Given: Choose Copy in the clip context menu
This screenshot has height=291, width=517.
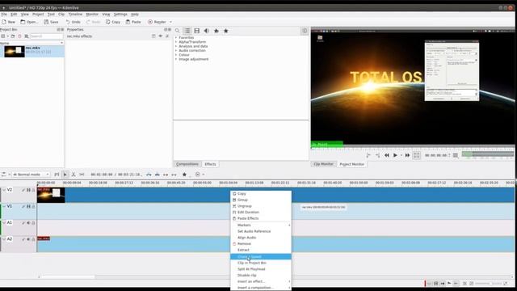Looking at the screenshot, I should coord(261,194).
